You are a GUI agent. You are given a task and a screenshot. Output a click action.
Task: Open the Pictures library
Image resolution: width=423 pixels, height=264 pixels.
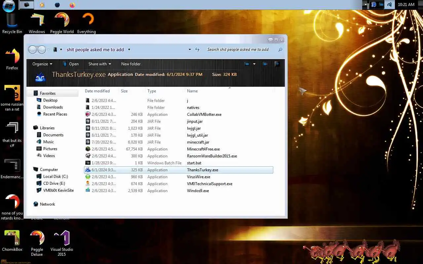(x=50, y=149)
